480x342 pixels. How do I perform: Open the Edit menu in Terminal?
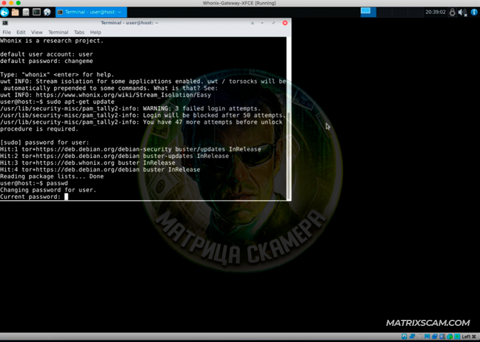[21, 32]
